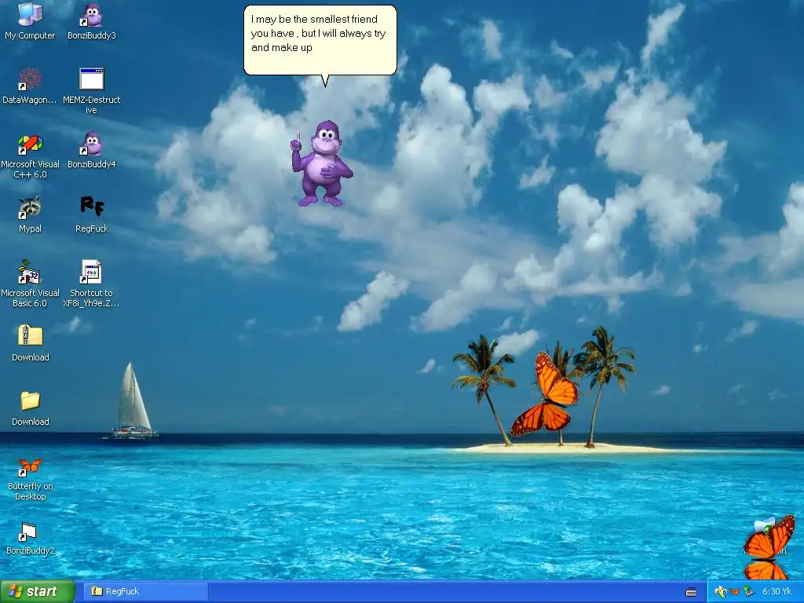Click the purple BonziBuddy gorilla character
This screenshot has width=804, height=603.
[x=322, y=163]
